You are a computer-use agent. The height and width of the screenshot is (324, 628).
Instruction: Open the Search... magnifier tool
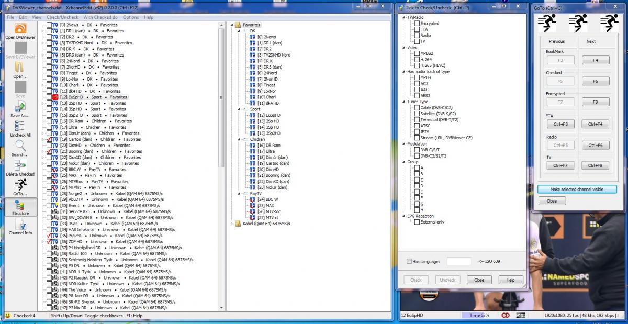[x=20, y=146]
